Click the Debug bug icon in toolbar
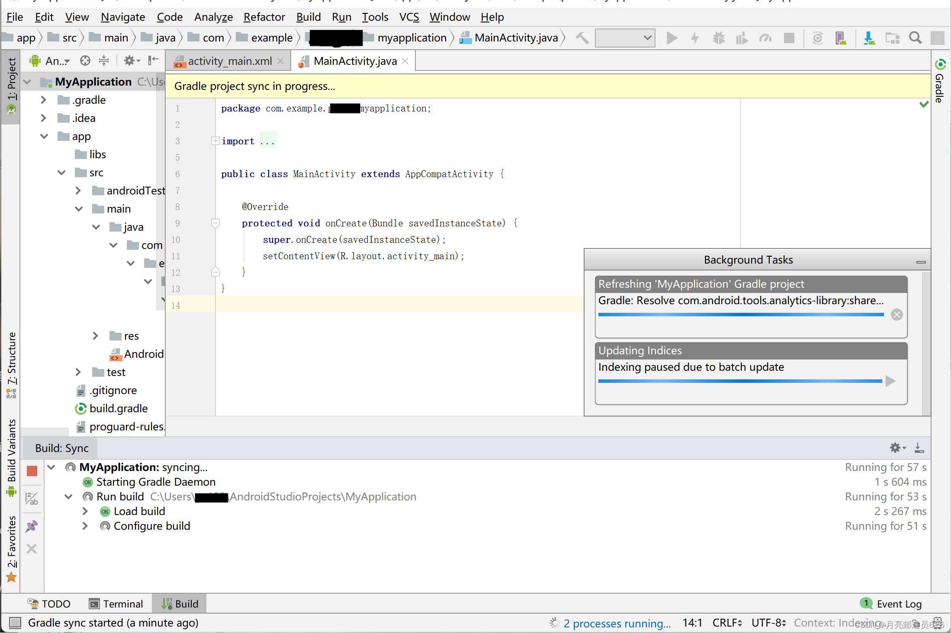The image size is (951, 633). pyautogui.click(x=718, y=38)
